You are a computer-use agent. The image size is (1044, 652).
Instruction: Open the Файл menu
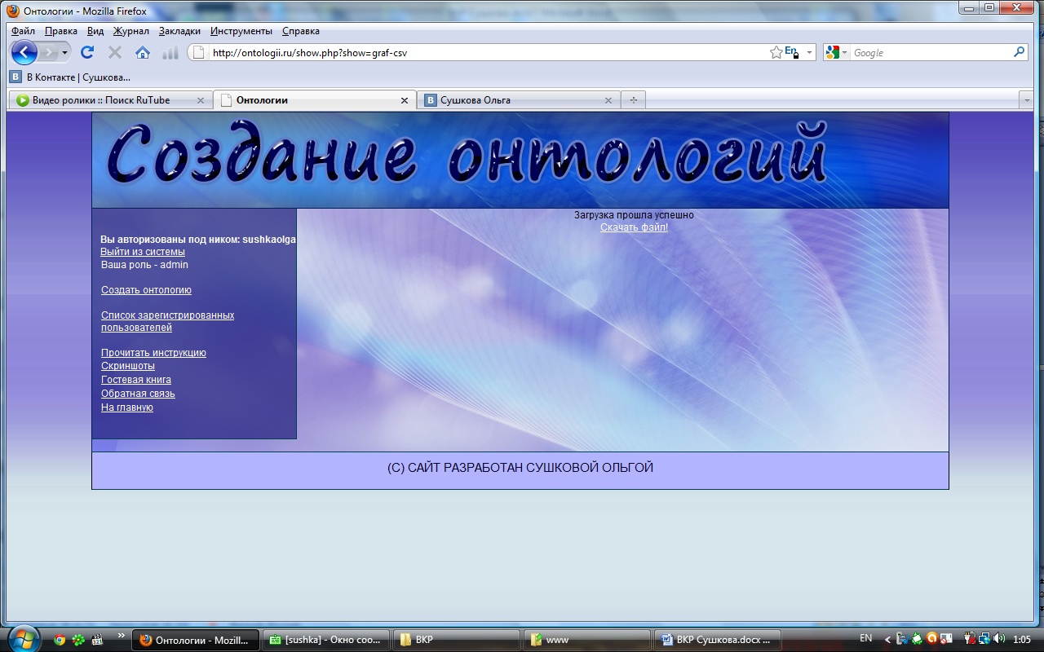pos(23,31)
